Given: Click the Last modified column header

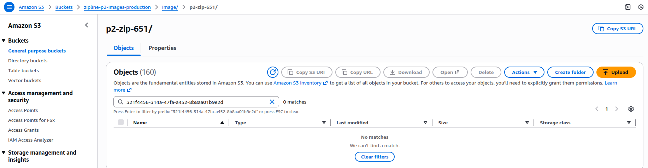Looking at the screenshot, I should coord(352,123).
